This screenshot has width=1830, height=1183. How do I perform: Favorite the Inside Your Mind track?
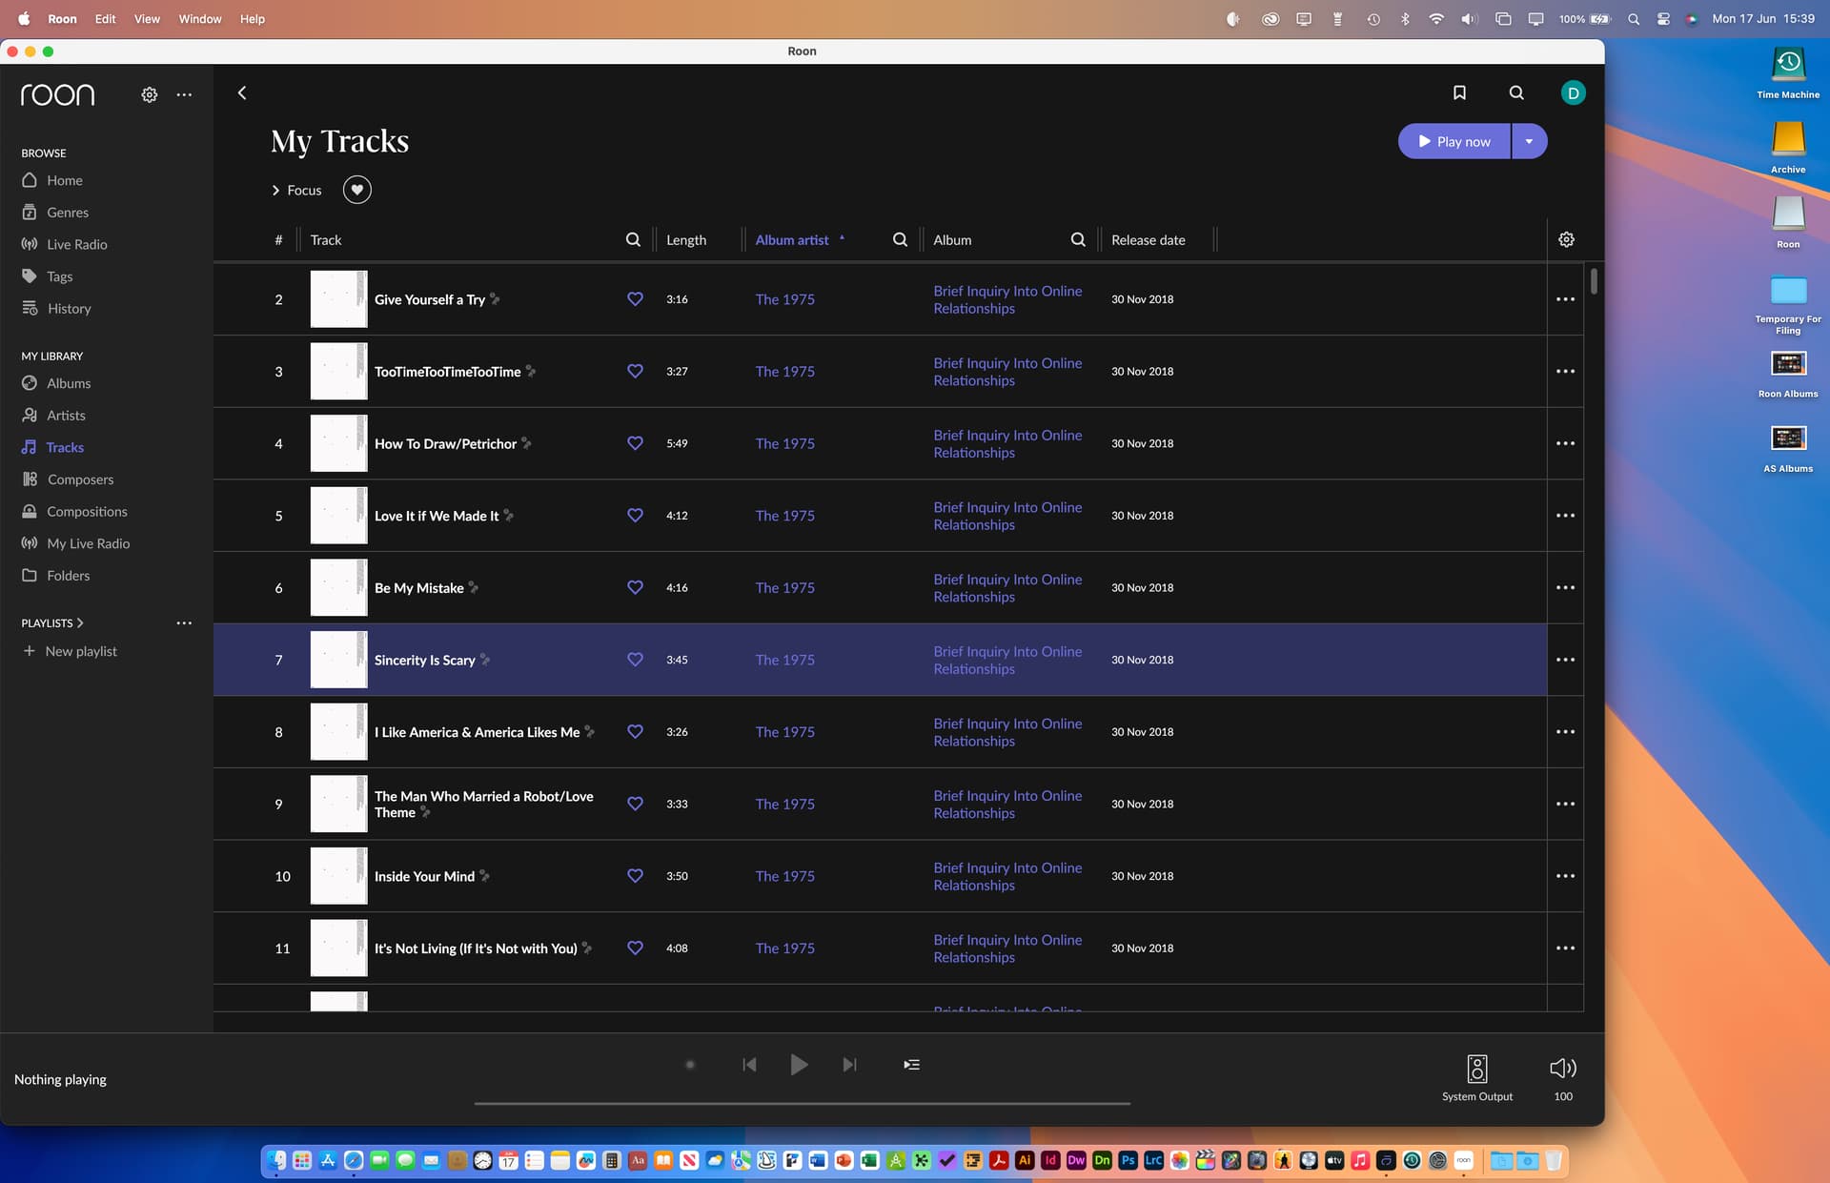635,876
